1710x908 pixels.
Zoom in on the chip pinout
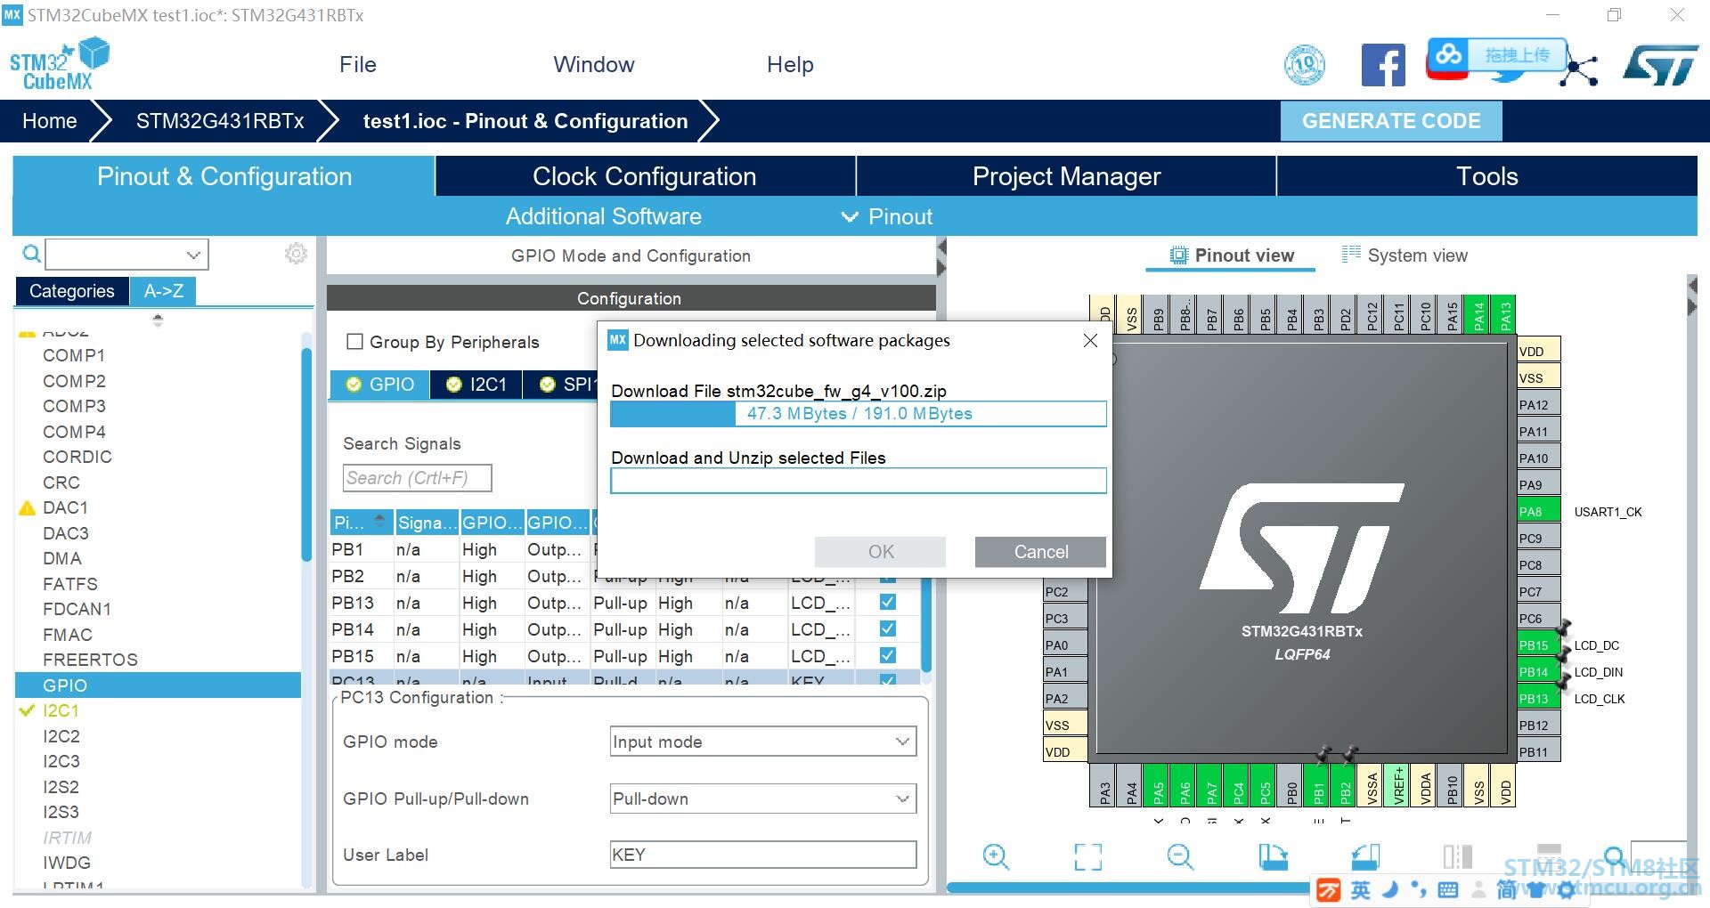click(x=996, y=856)
